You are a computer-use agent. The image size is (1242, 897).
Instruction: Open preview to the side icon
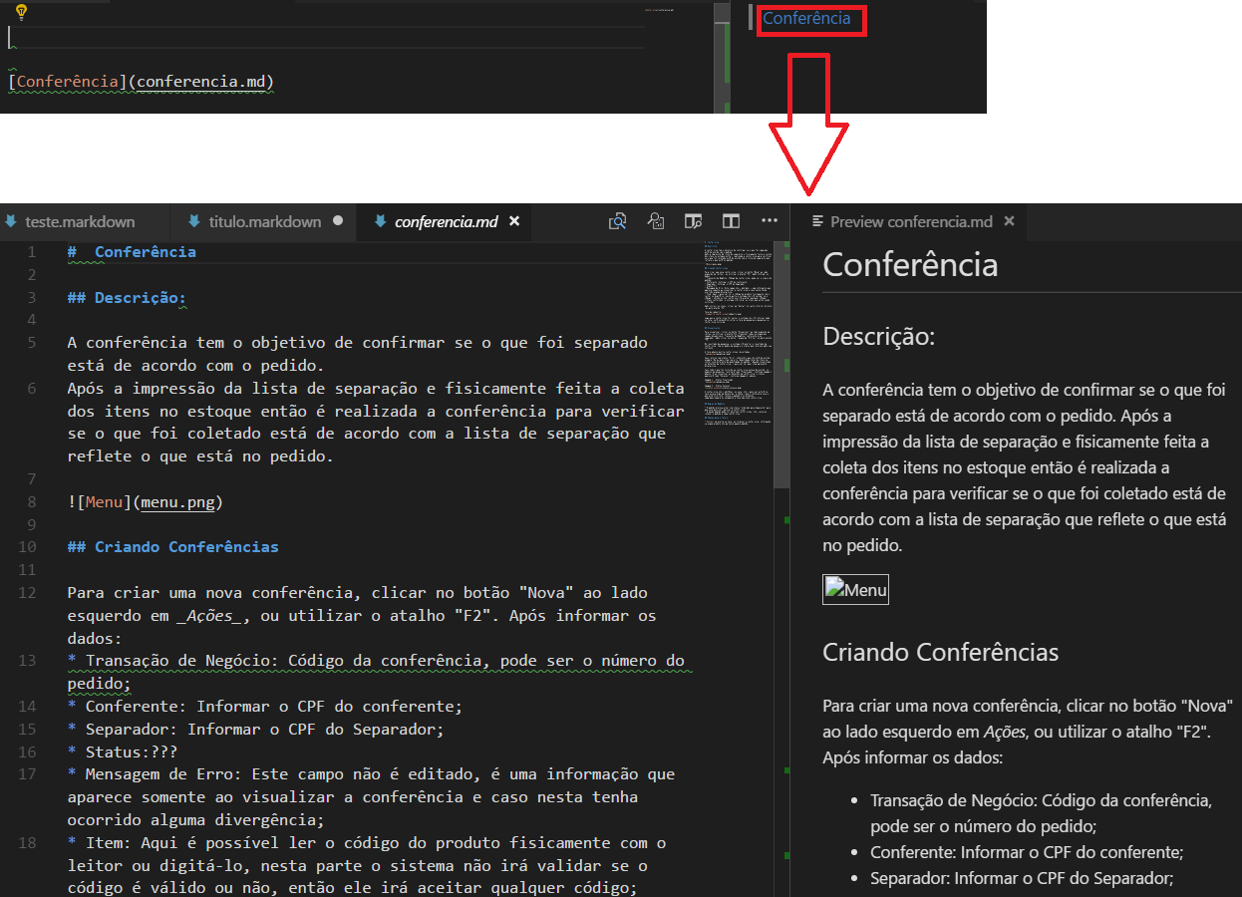pyautogui.click(x=694, y=221)
